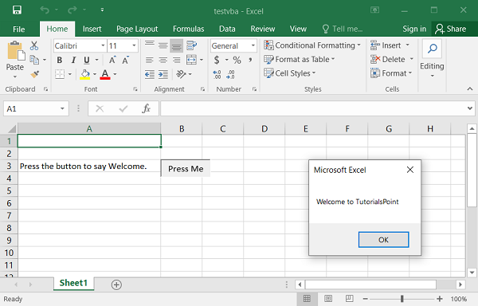Expand the formula bar chevron

(x=470, y=108)
